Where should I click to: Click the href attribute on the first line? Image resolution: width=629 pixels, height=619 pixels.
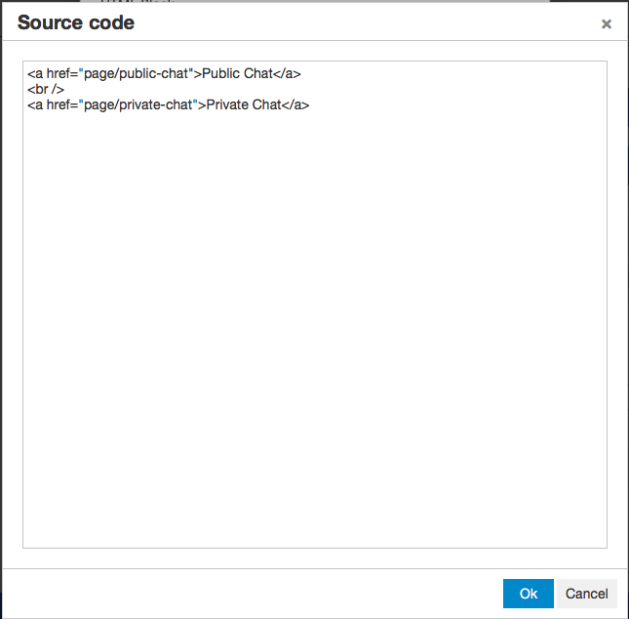pyautogui.click(x=60, y=74)
